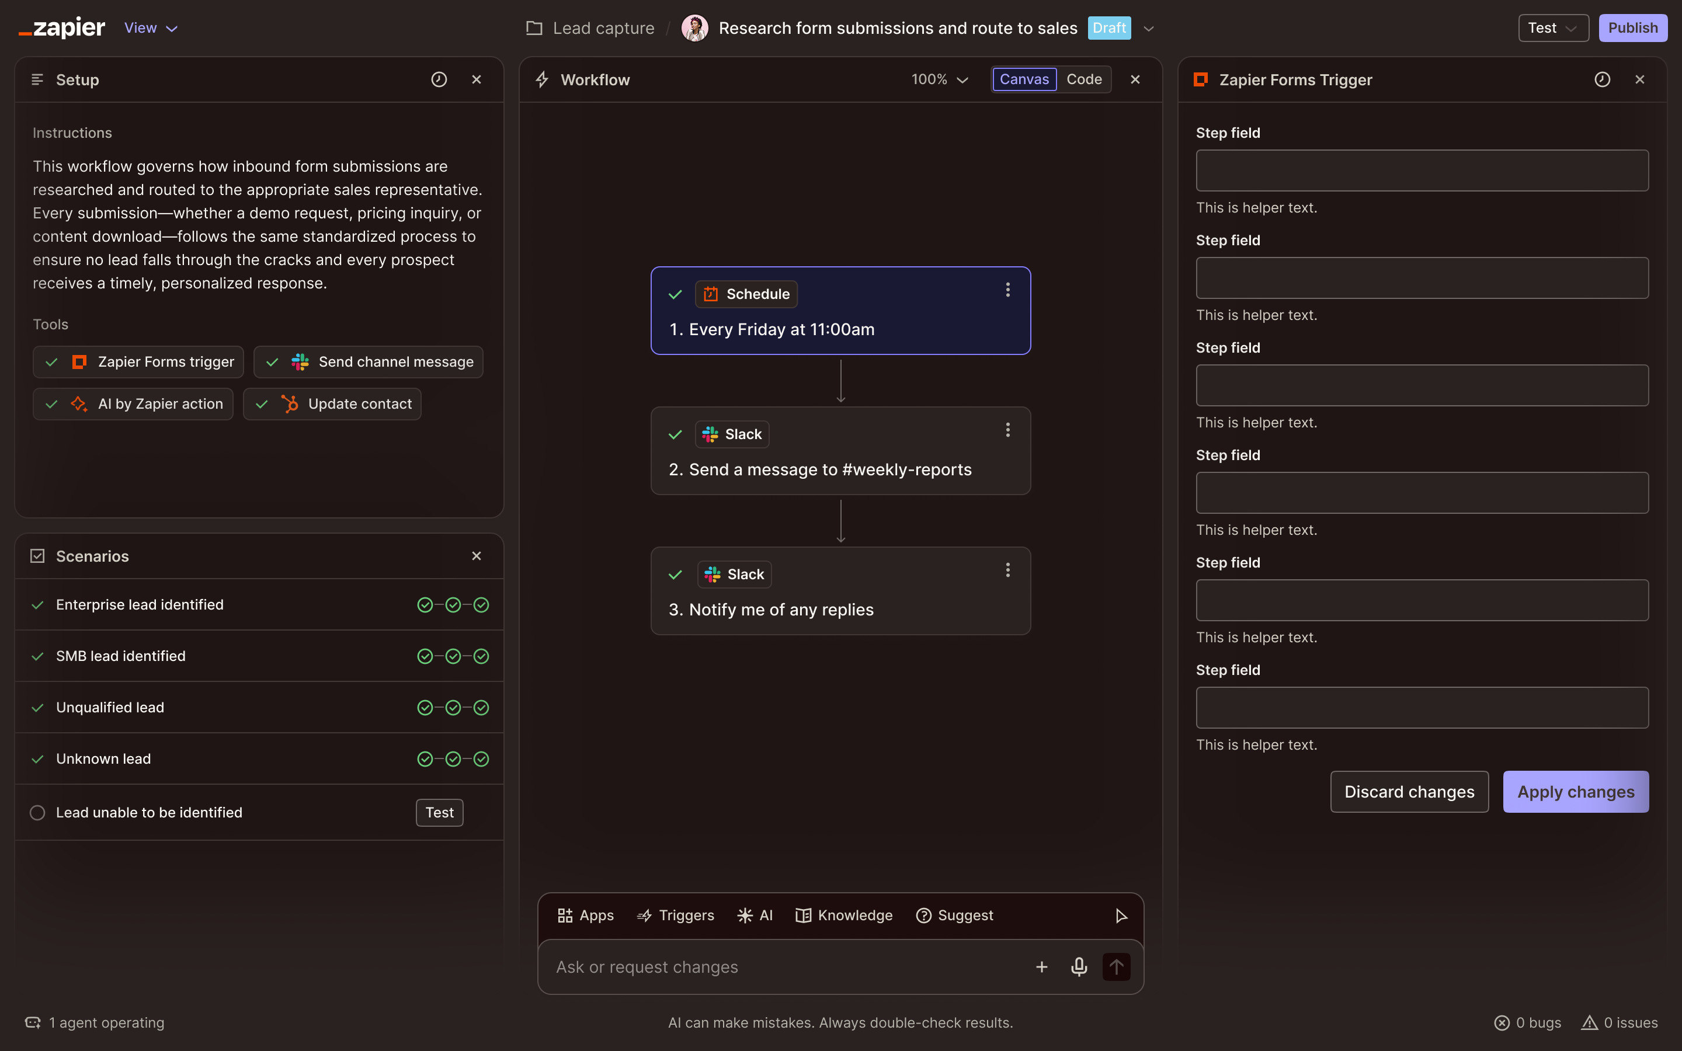The image size is (1682, 1051).
Task: Click the Zapier Forms Trigger orange icon
Action: click(x=1200, y=79)
